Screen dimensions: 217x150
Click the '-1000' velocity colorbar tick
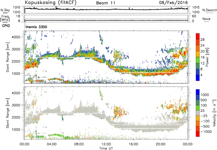click(x=206, y=132)
